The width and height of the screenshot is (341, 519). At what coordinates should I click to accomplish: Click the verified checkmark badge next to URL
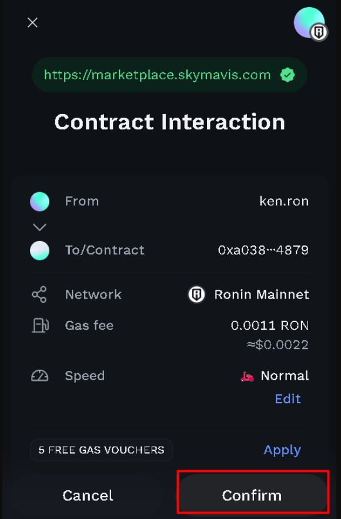click(x=287, y=75)
